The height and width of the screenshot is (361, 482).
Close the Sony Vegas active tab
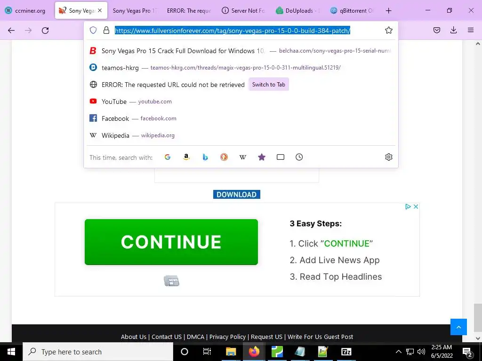tap(100, 10)
